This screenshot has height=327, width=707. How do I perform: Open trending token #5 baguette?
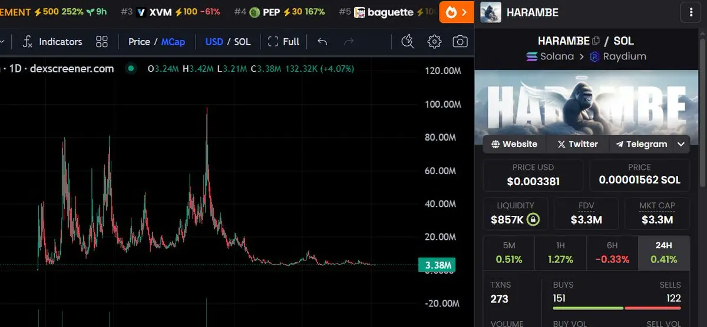coord(388,12)
